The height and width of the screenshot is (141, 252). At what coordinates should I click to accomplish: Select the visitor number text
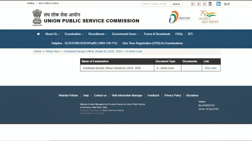[x=207, y=106]
